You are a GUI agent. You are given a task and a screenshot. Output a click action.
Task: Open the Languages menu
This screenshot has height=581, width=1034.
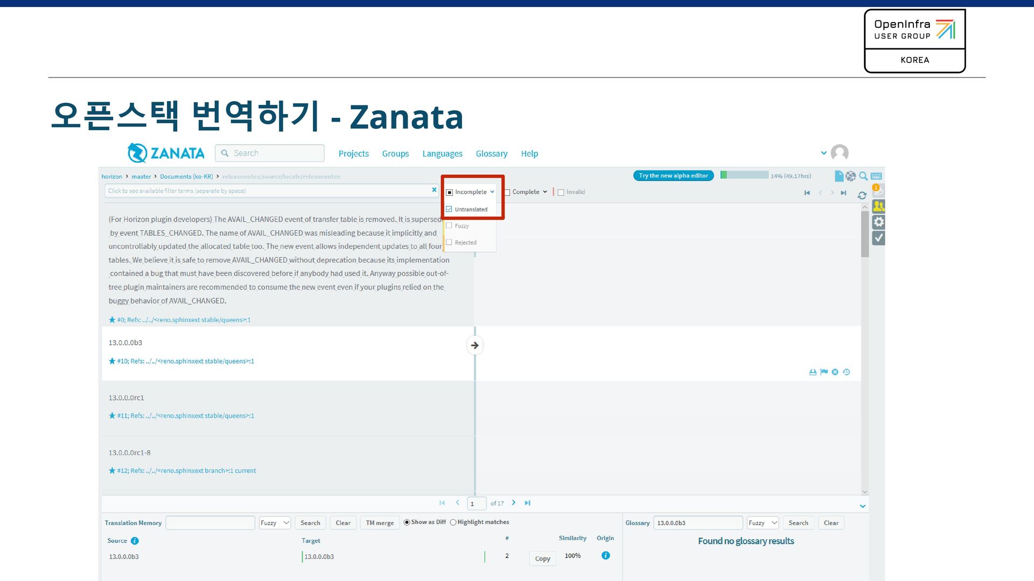442,153
